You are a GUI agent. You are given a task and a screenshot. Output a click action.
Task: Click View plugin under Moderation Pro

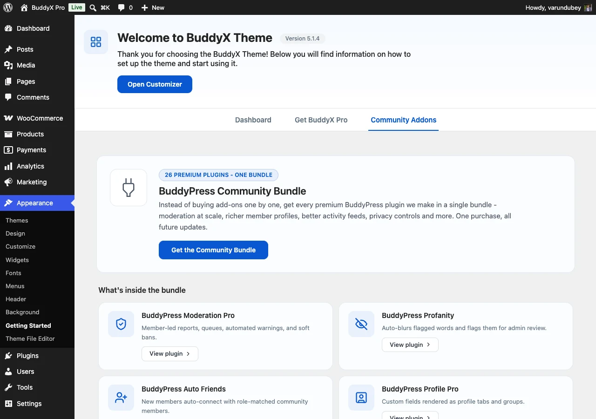click(x=170, y=354)
